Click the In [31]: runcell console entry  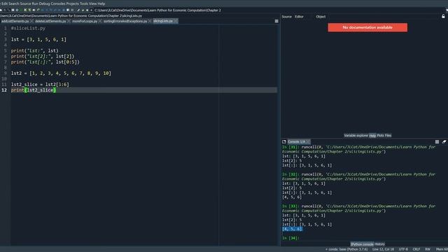[x=358, y=149]
